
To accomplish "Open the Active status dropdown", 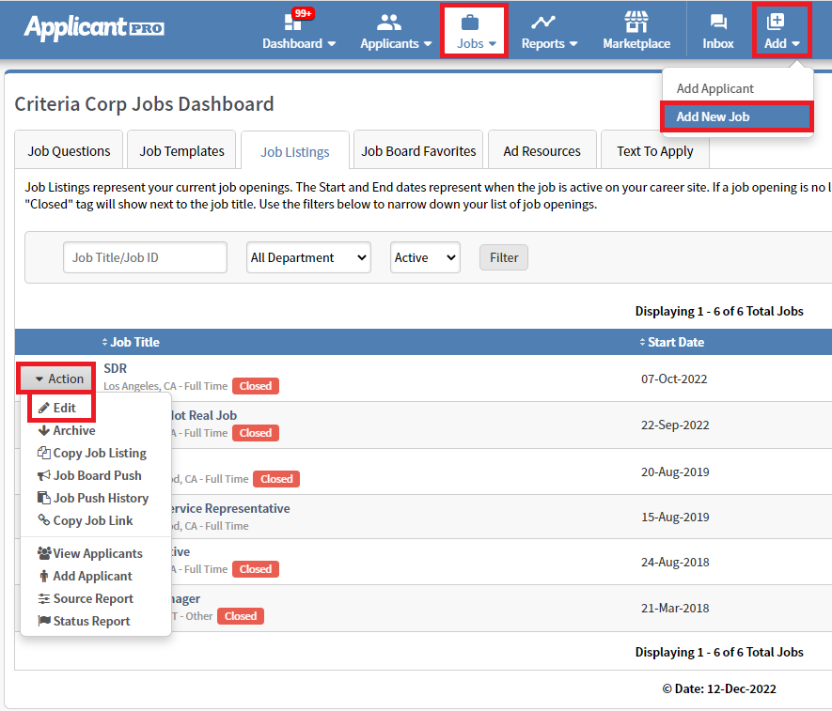I will pyautogui.click(x=425, y=257).
